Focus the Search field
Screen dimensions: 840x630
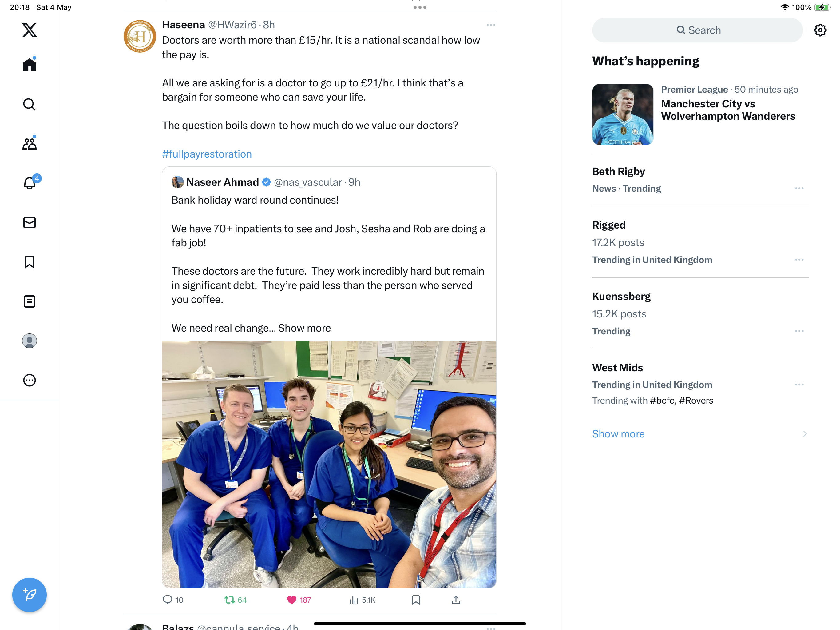[x=697, y=30]
